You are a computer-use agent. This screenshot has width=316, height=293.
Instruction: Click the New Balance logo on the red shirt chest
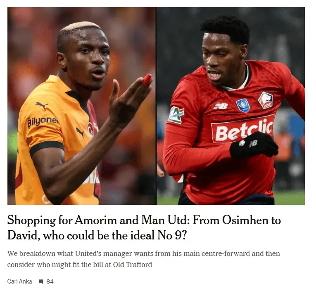pos(221,105)
